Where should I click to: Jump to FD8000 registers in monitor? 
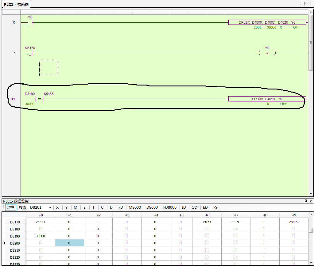(170, 207)
